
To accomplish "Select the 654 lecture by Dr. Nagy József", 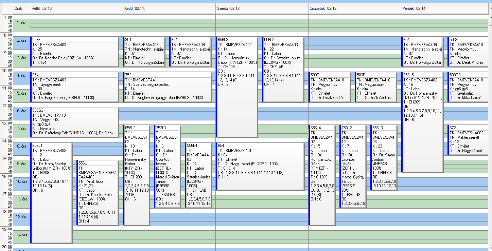I will tap(260, 166).
